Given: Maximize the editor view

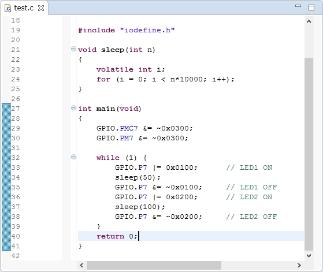Looking at the screenshot, I should pos(311,8).
